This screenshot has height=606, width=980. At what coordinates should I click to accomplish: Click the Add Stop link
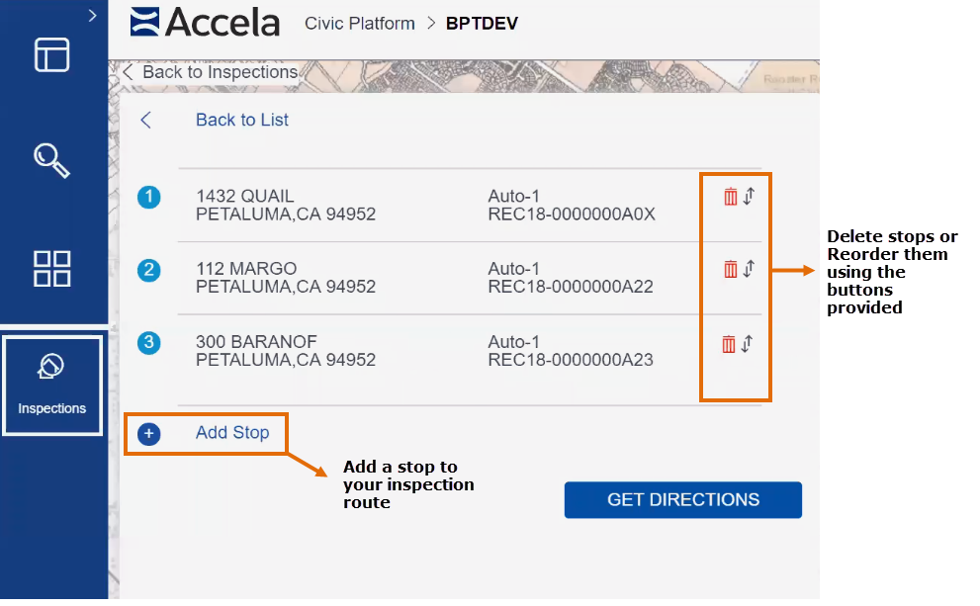point(232,433)
